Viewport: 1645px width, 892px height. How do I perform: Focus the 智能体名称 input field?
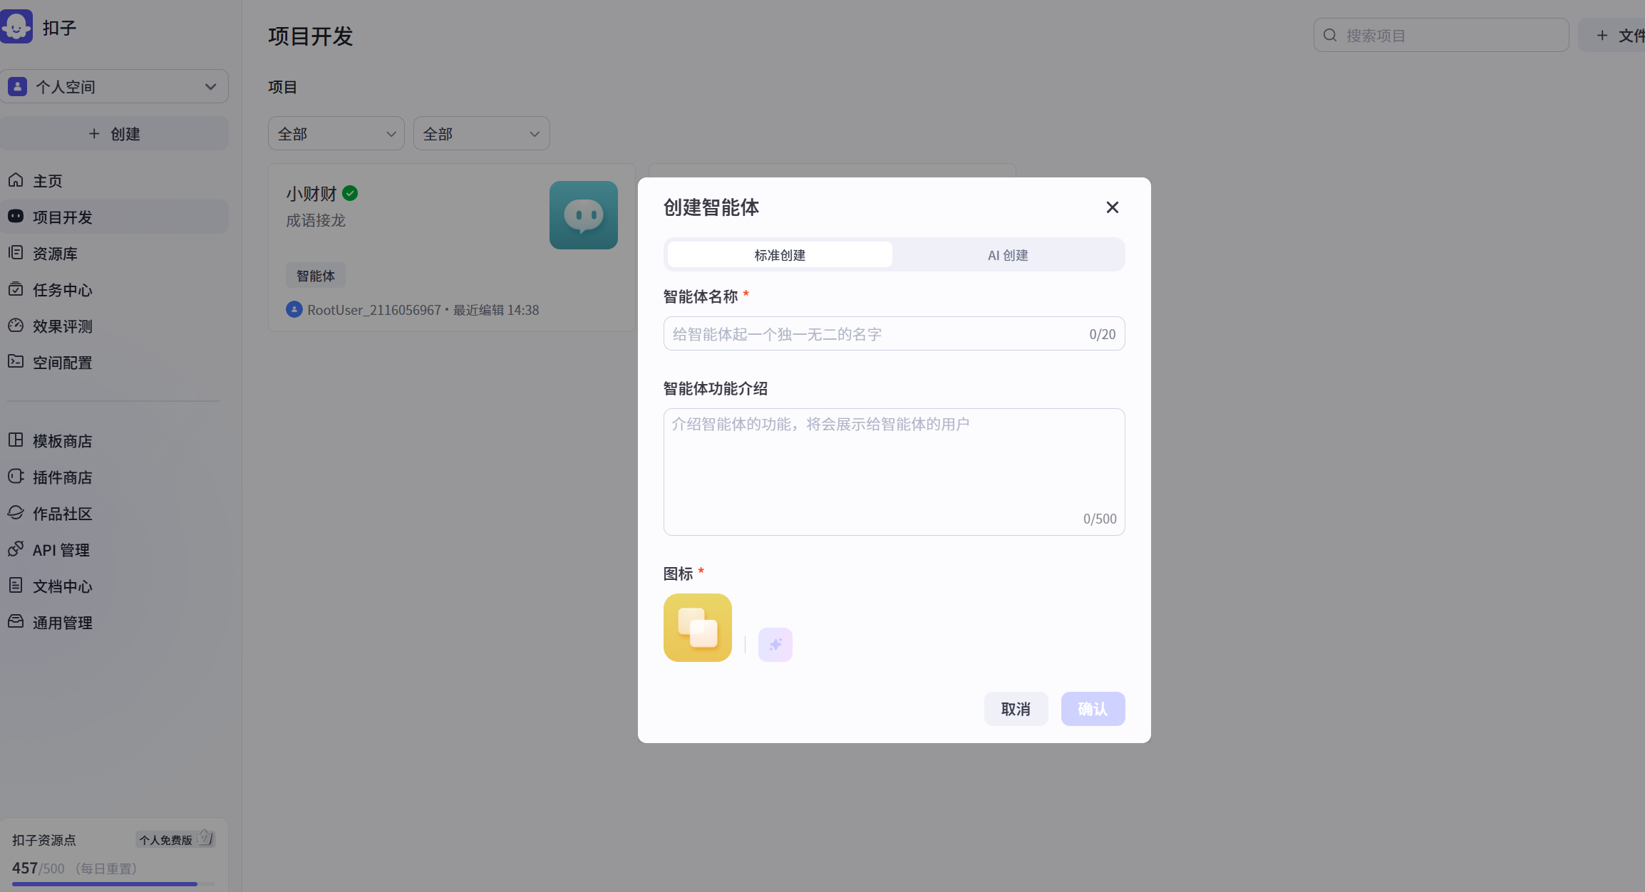[x=894, y=333]
